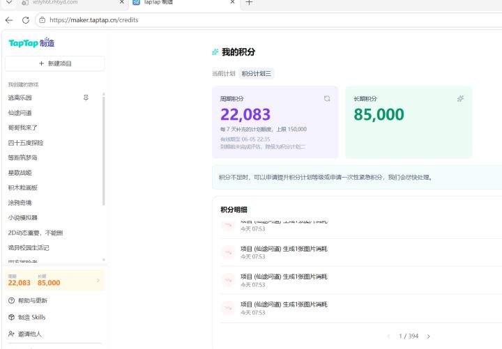Open the 哥哥我来了 project
The image size is (502, 349).
point(23,127)
